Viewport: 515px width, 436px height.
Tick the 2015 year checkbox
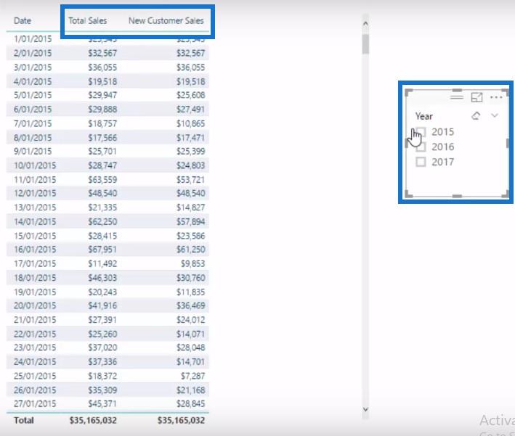pos(421,132)
